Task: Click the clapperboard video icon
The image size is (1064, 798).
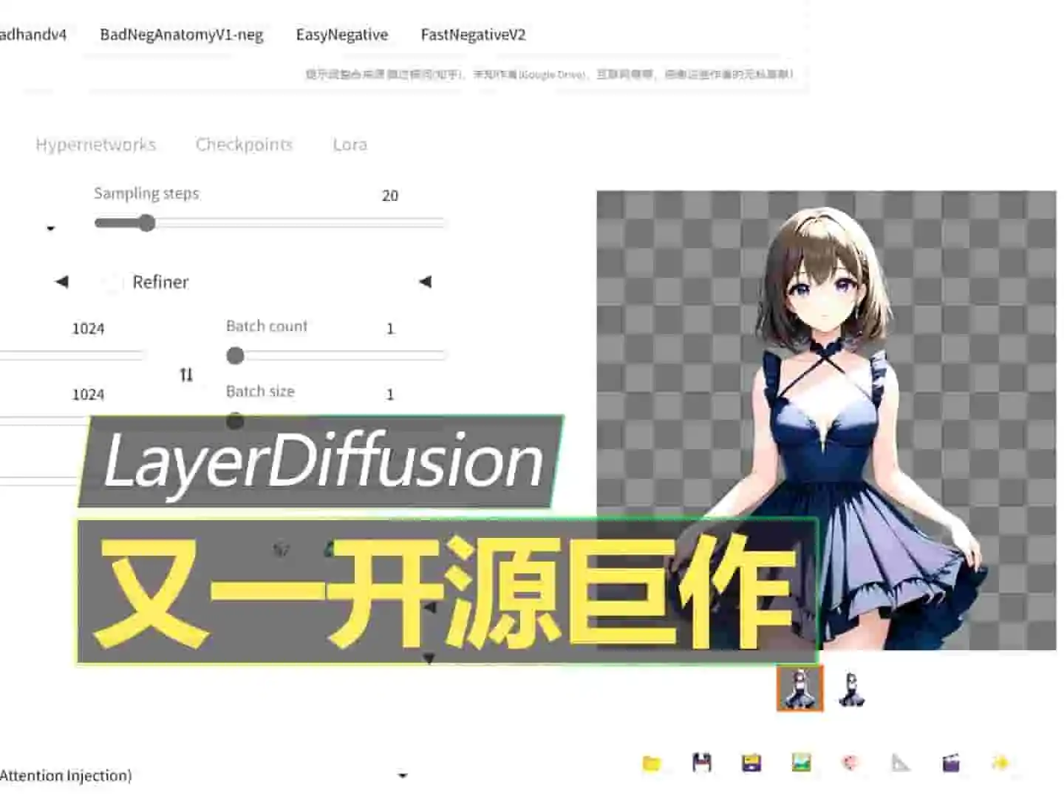Action: click(x=952, y=763)
